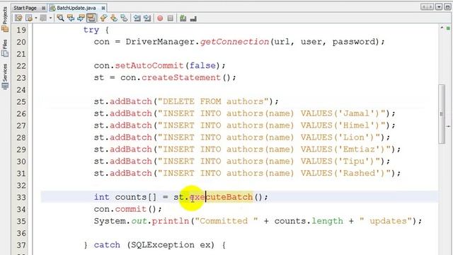This screenshot has width=453, height=255.
Task: Click Shift Line Right icon
Action: (147, 18)
